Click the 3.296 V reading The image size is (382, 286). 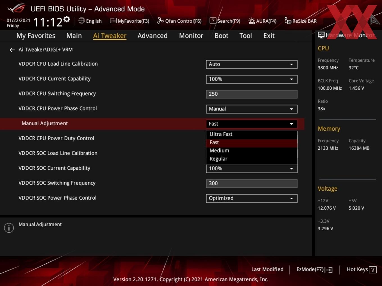point(325,229)
